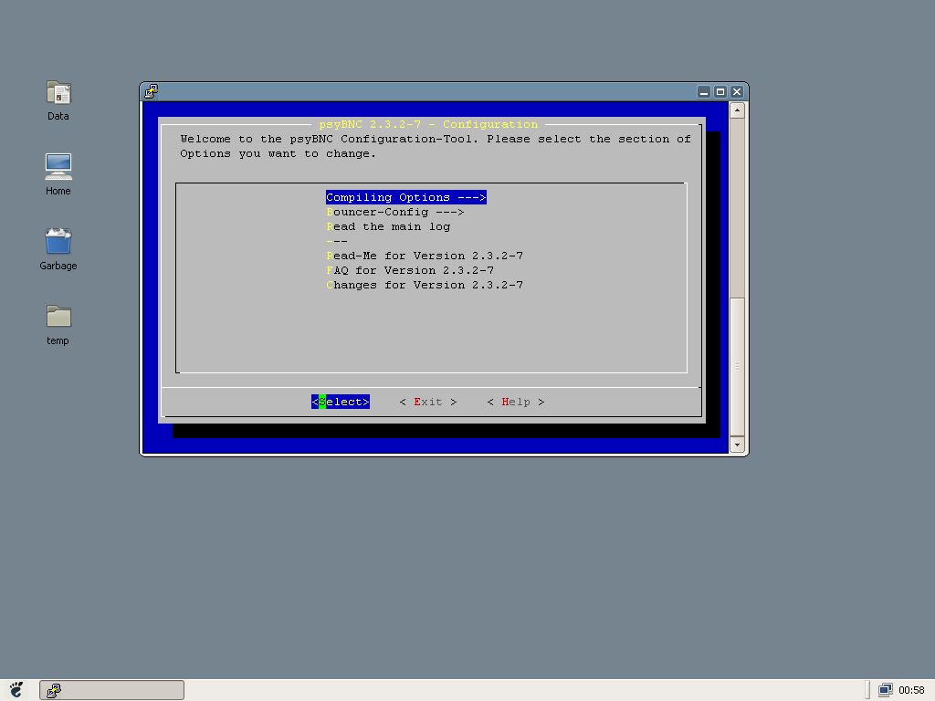Screen dimensions: 935x701
Task: Click the PuTTY icon in window titlebar
Action: pos(151,91)
